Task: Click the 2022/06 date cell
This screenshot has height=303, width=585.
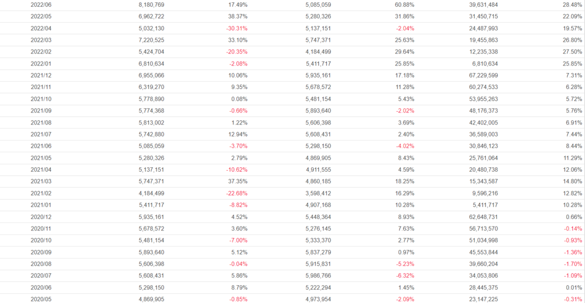Action: [x=41, y=5]
